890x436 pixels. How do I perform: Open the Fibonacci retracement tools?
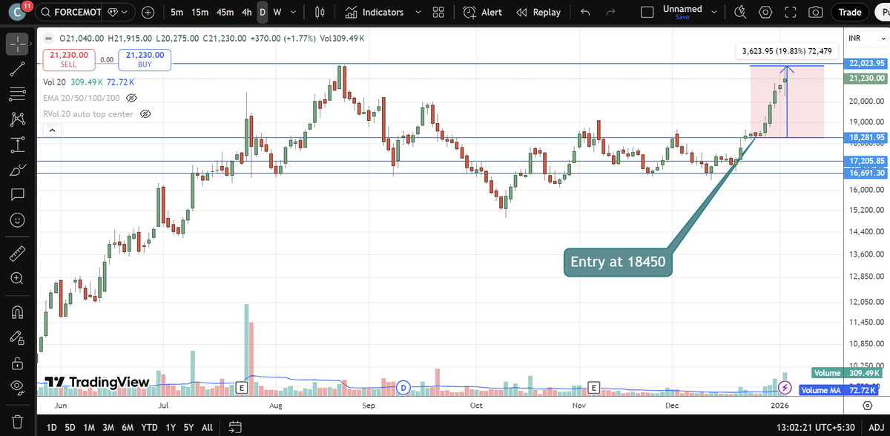tap(17, 94)
